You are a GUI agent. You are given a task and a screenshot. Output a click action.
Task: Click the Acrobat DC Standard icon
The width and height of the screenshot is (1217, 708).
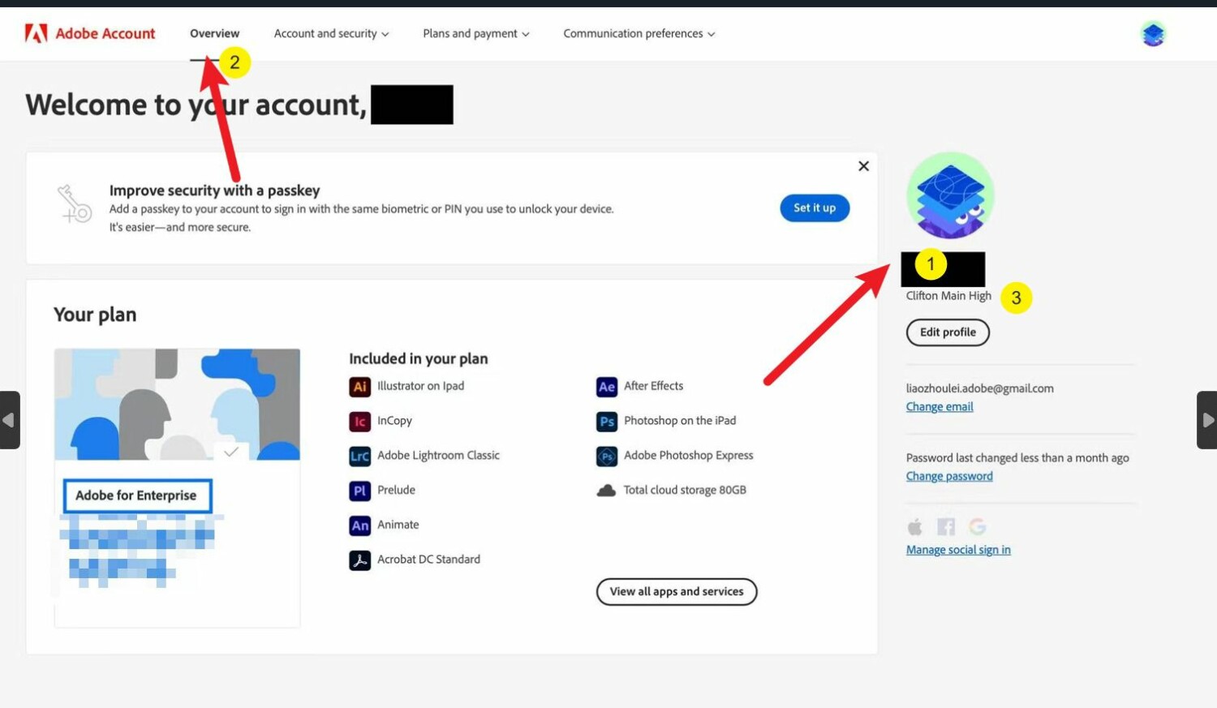pyautogui.click(x=359, y=560)
